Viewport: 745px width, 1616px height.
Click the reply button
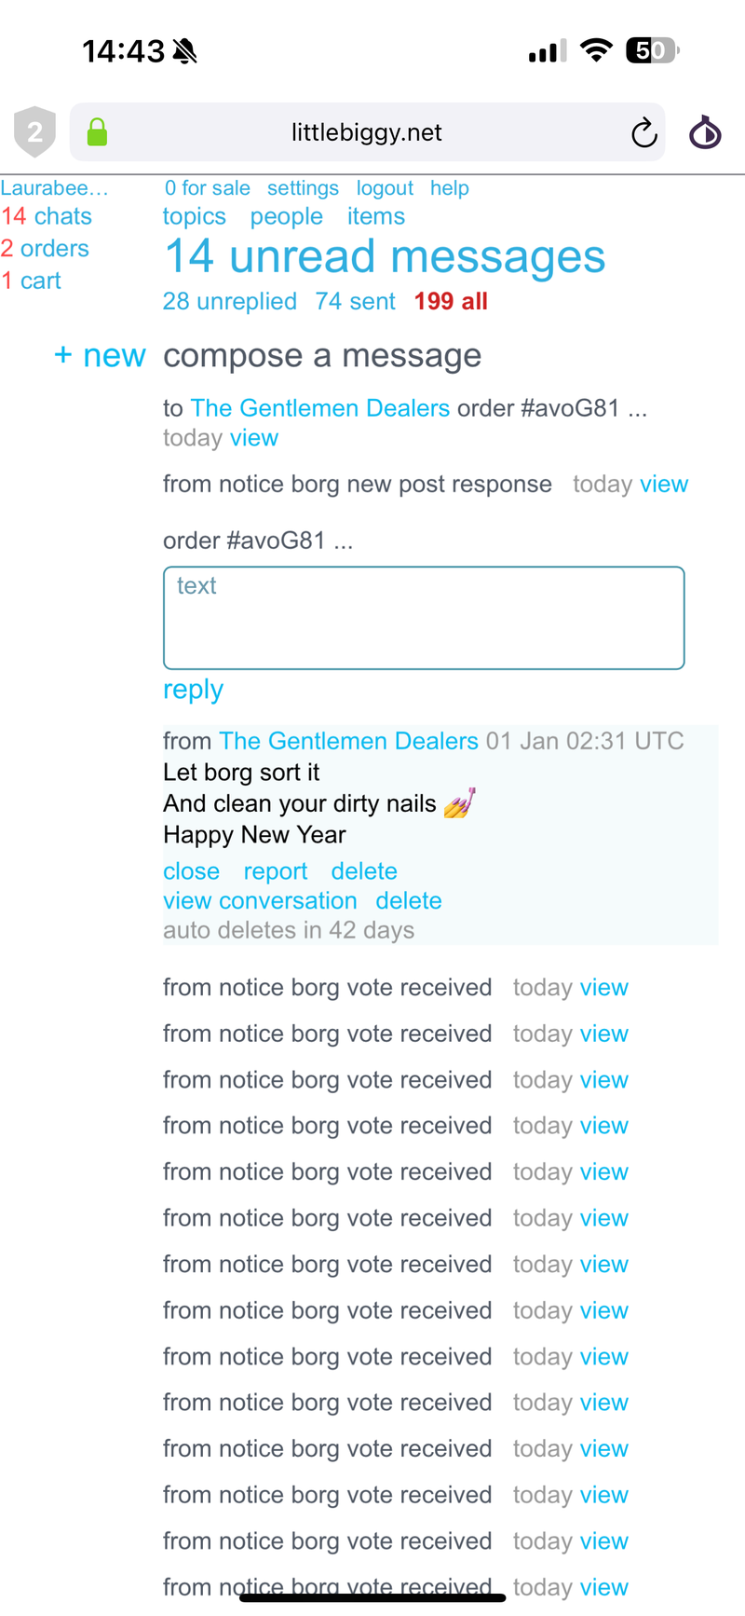tap(193, 690)
